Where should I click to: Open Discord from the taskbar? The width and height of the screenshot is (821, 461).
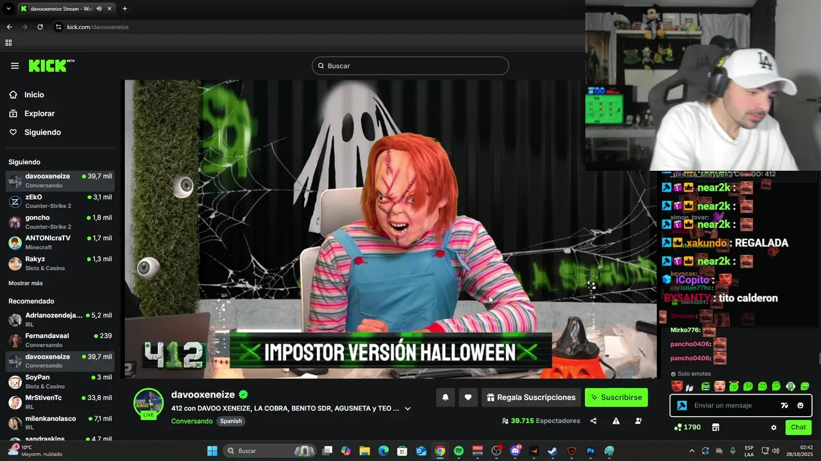point(515,451)
